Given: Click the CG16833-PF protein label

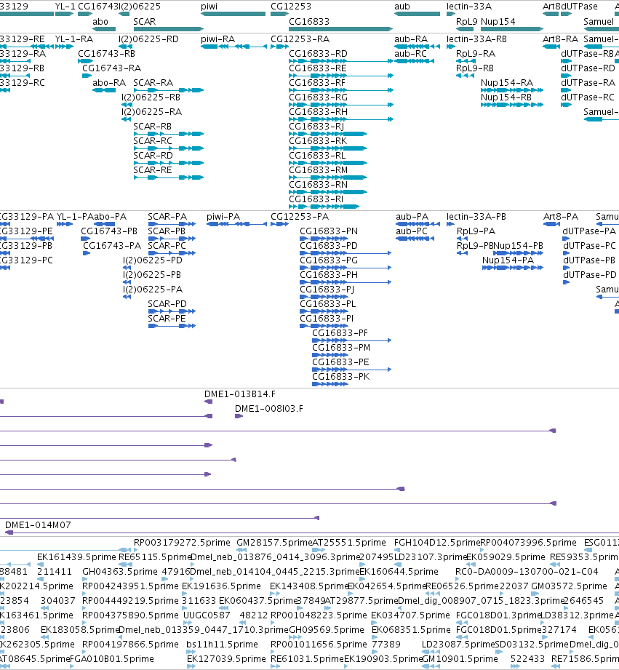Looking at the screenshot, I should tap(340, 333).
